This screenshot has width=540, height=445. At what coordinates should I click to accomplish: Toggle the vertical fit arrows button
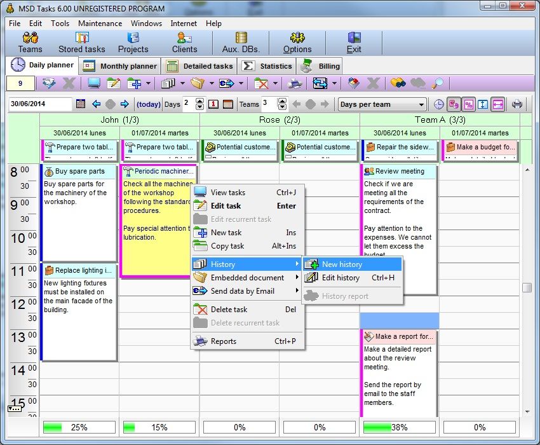483,104
